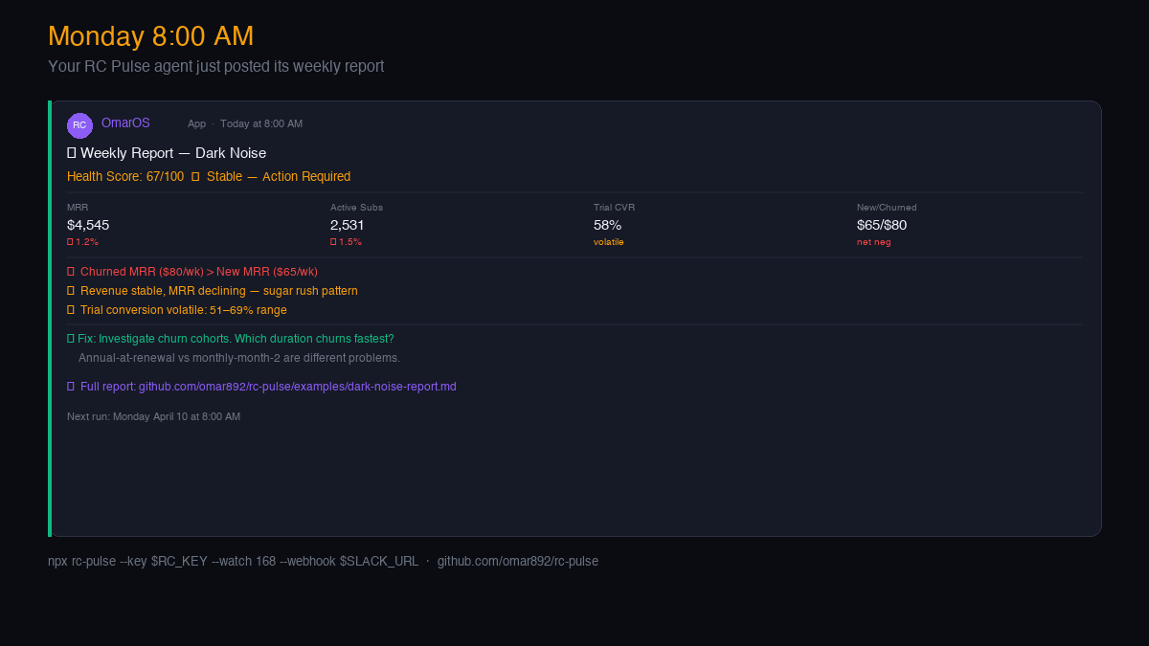The image size is (1149, 646).
Task: Click the New/Churned metric label
Action: tap(887, 208)
